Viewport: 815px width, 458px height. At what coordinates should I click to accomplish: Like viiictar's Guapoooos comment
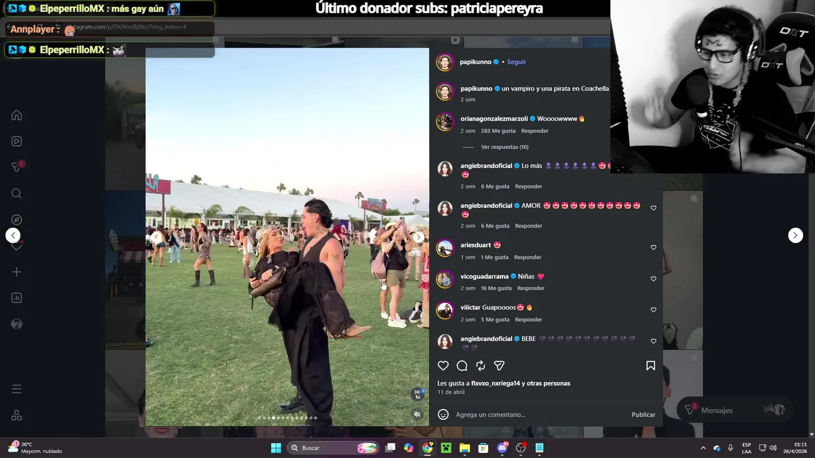pos(653,310)
